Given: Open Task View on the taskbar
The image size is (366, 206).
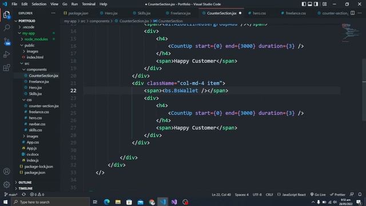Looking at the screenshot, I should [x=95, y=202].
